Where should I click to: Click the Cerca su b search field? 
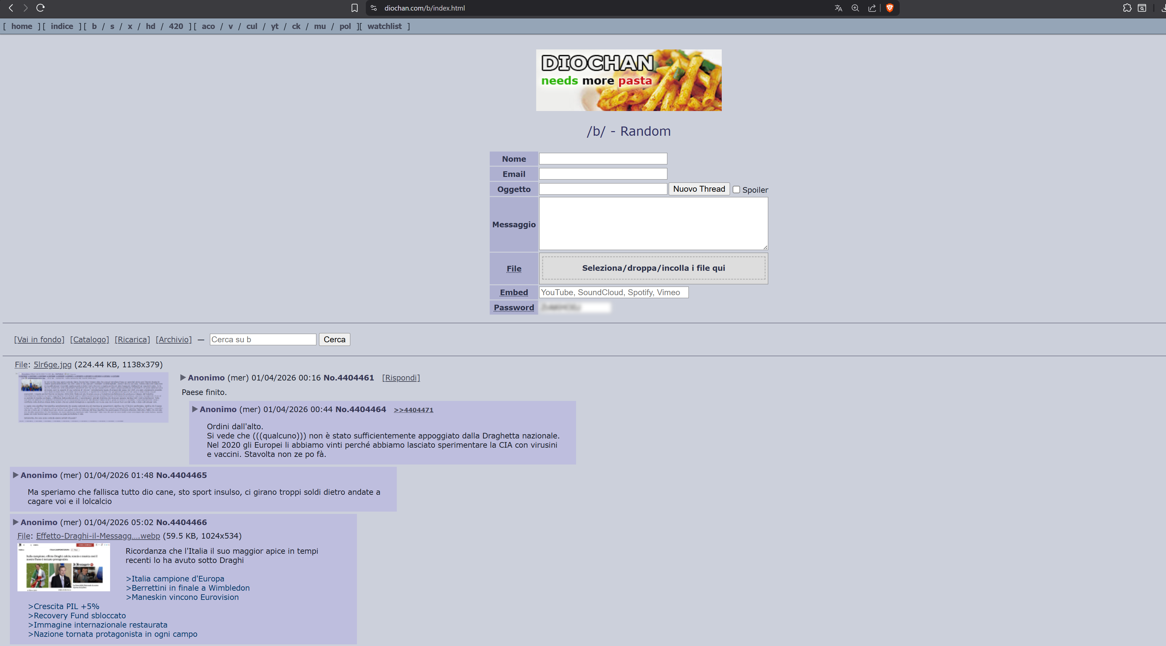[x=263, y=339]
